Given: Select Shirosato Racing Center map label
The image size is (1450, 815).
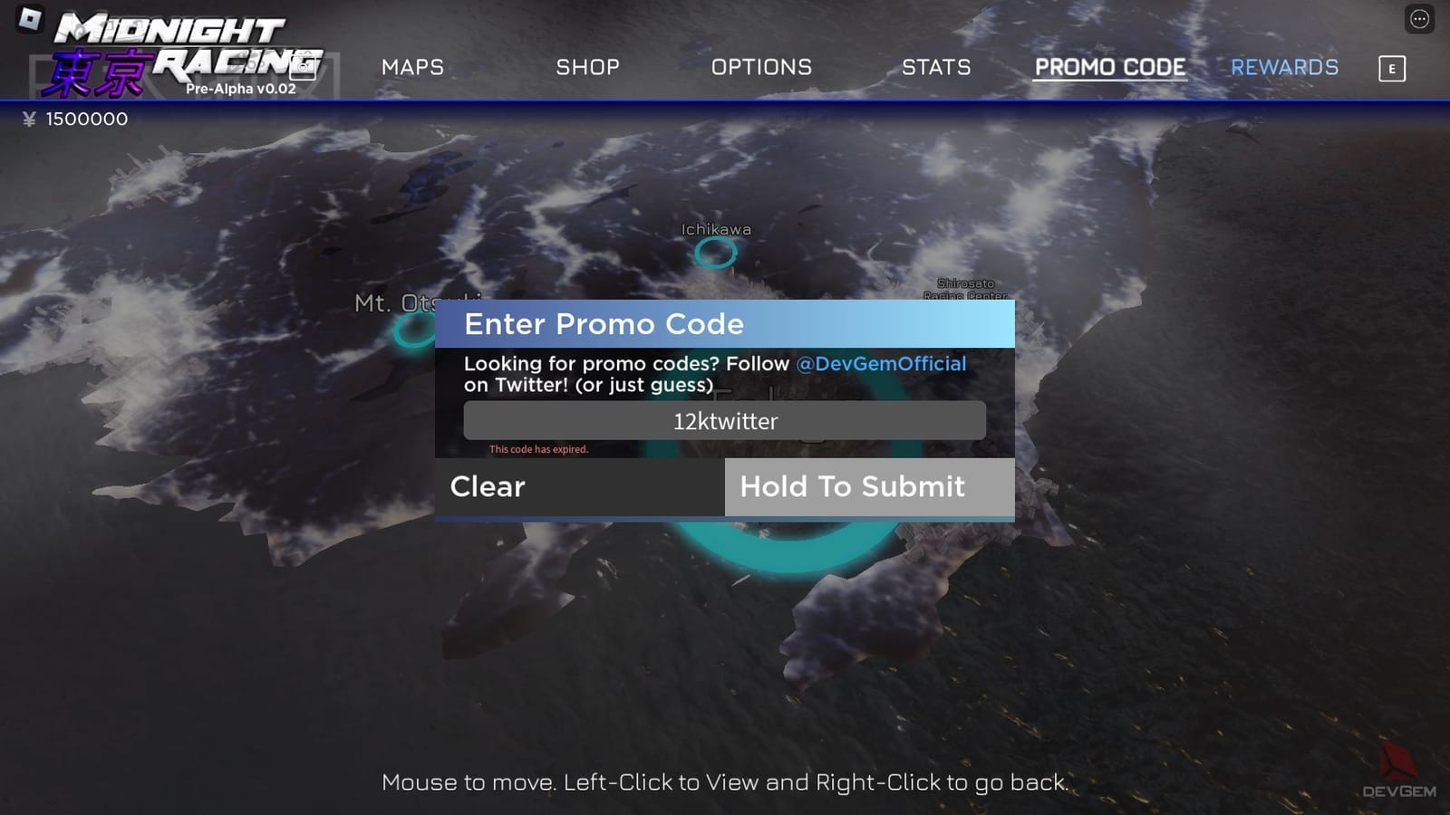Looking at the screenshot, I should tap(965, 290).
